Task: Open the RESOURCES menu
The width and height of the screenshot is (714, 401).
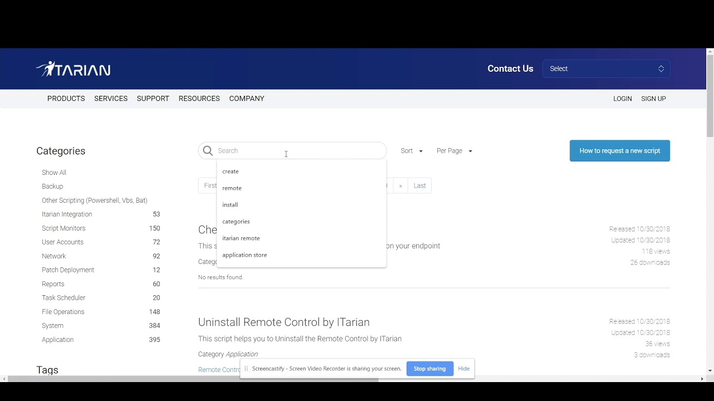Action: [199, 99]
